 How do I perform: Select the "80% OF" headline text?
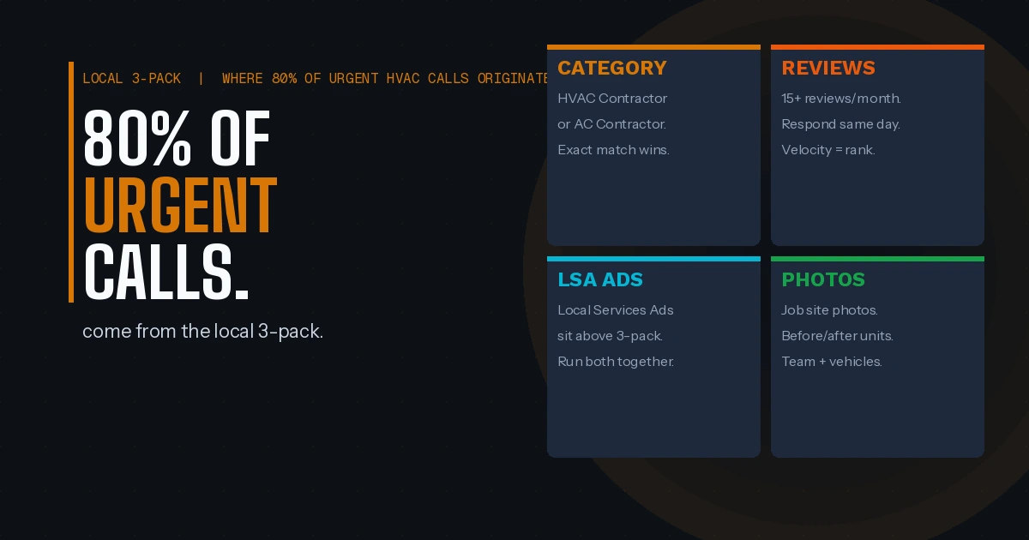click(177, 140)
